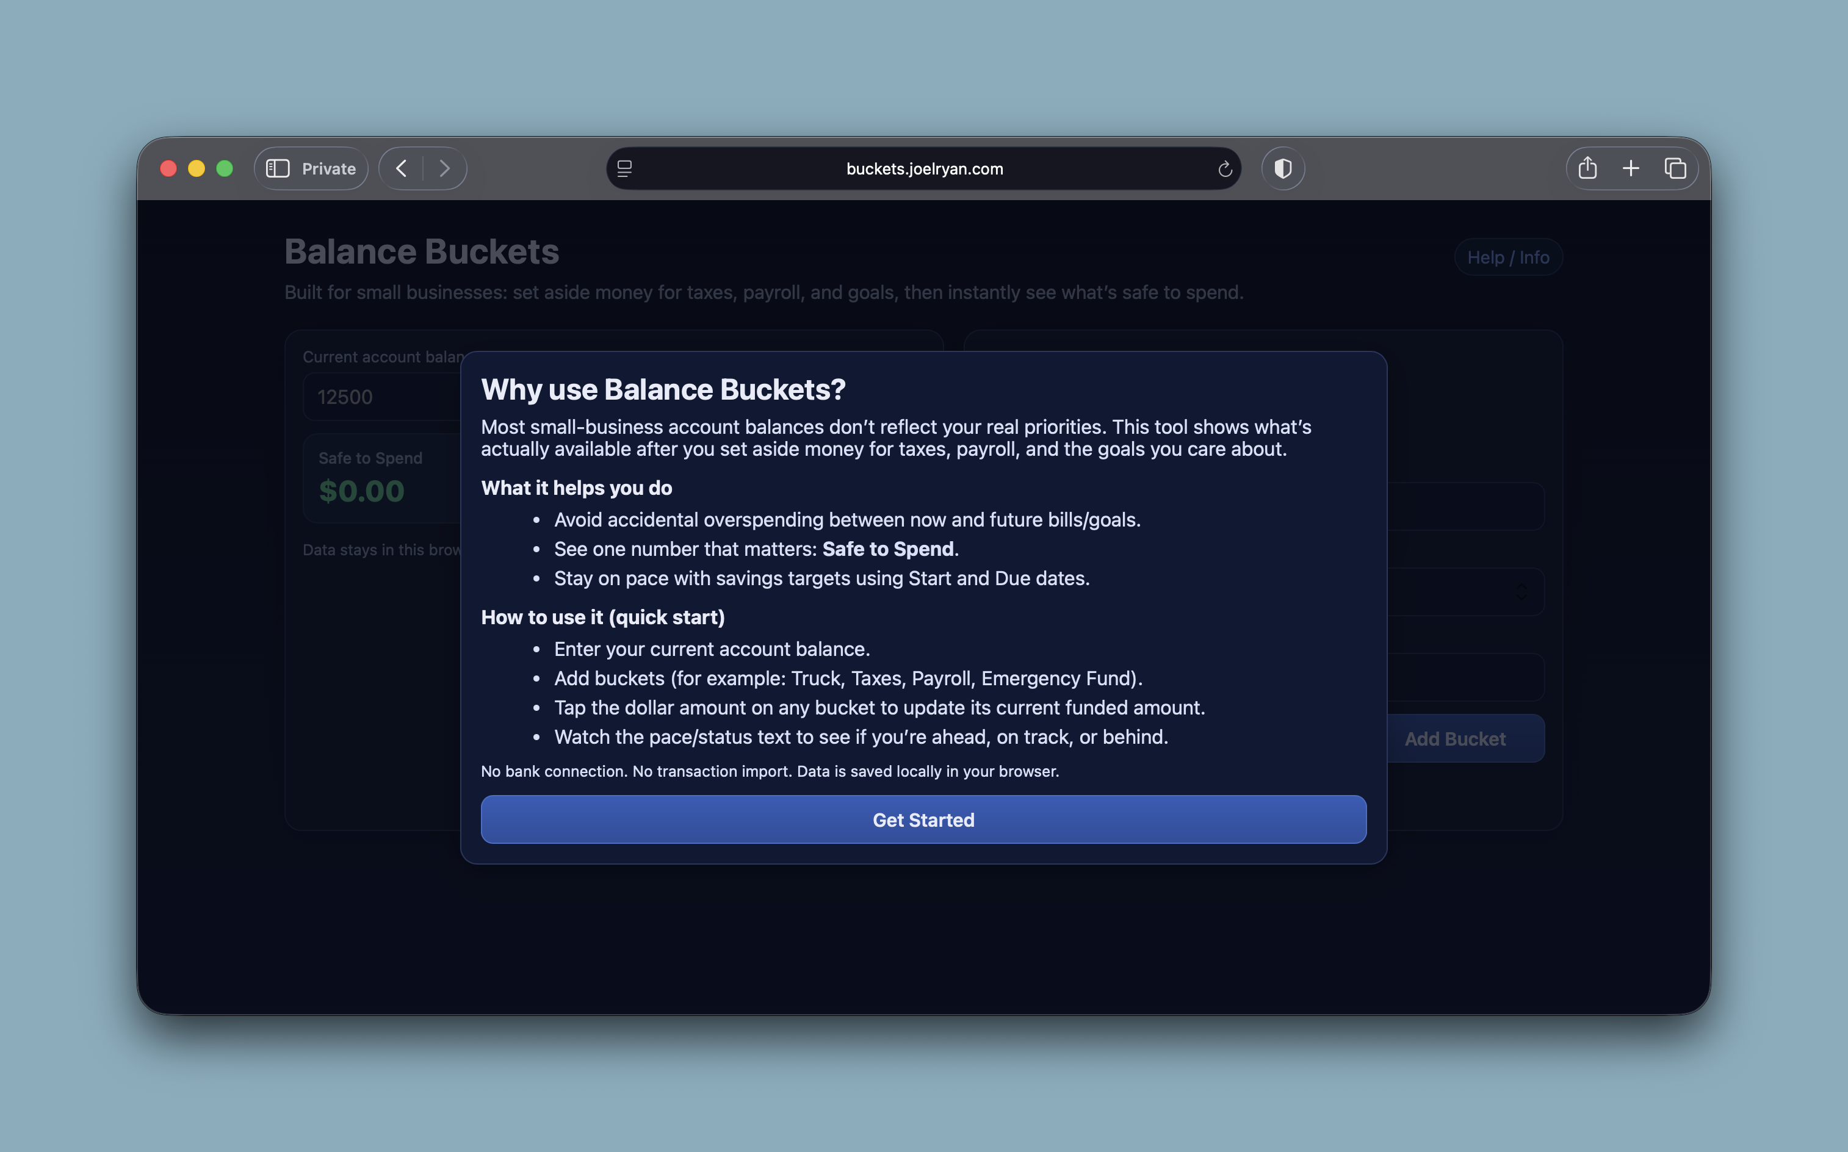Viewport: 1848px width, 1152px height.
Task: Open Help / Info
Action: tap(1508, 257)
